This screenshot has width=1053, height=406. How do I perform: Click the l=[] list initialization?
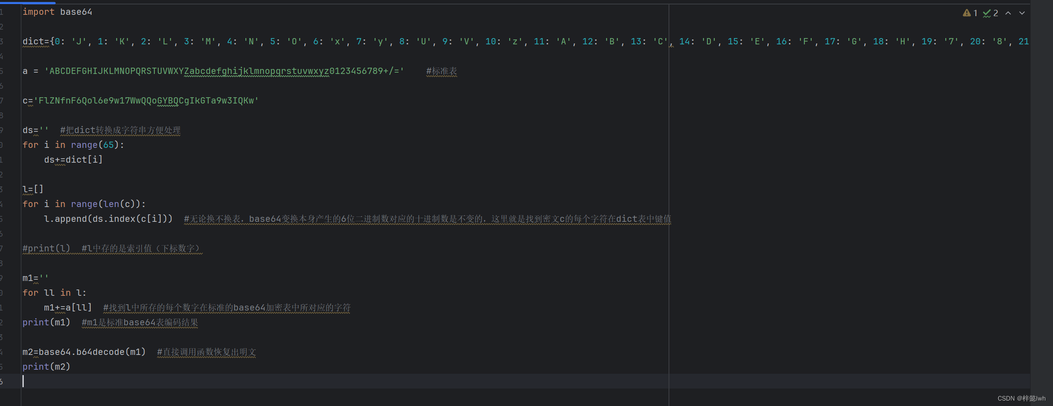[x=32, y=189]
